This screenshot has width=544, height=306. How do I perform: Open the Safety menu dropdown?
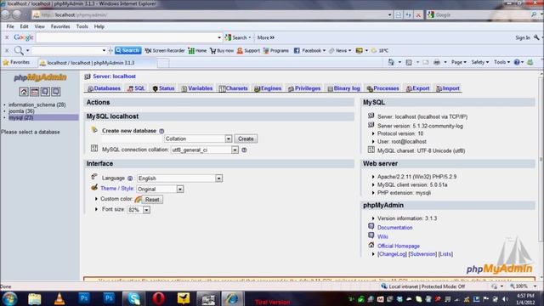tap(479, 62)
